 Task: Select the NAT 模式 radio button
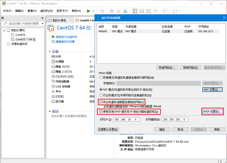point(101,90)
